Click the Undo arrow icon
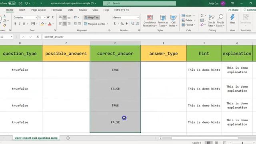Image resolution: width=256 pixels, height=144 pixels. pos(26,3)
